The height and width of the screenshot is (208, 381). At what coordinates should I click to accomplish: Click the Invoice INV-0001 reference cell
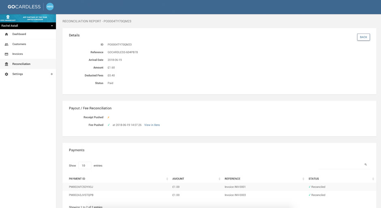[235, 187]
